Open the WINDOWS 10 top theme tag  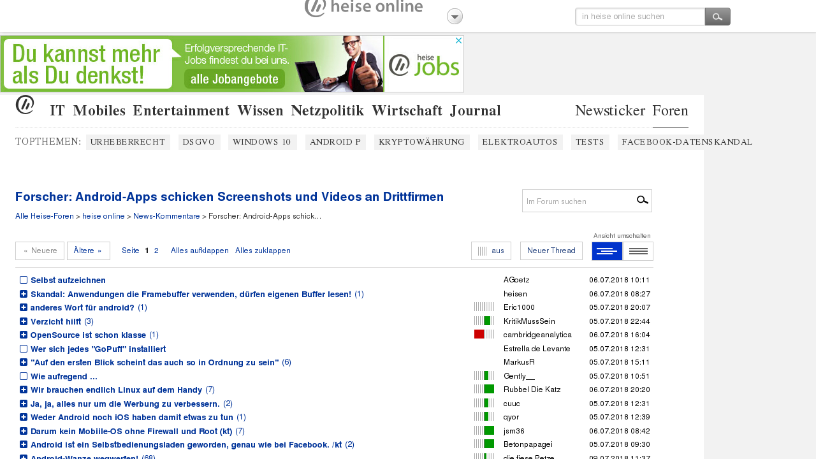(x=263, y=142)
